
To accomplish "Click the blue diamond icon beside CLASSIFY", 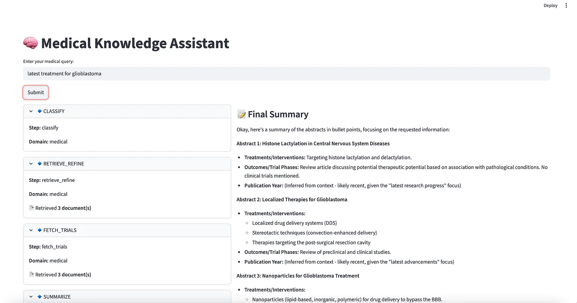I will click(39, 111).
